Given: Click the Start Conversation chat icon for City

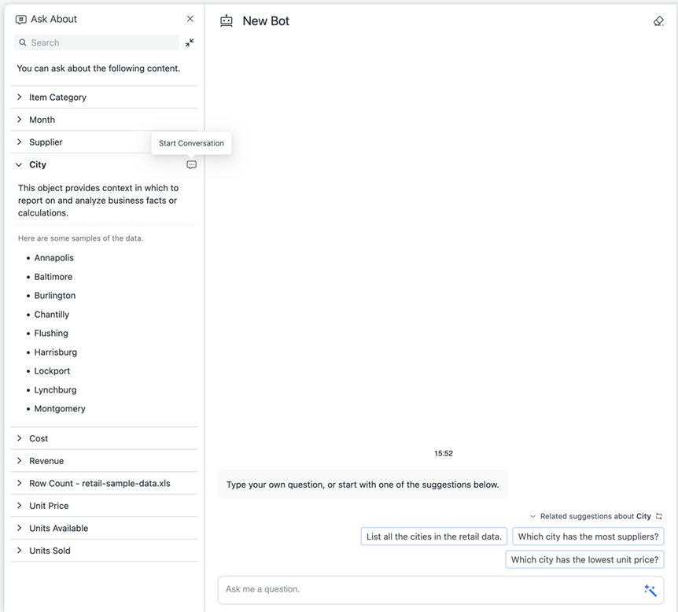Looking at the screenshot, I should point(191,165).
